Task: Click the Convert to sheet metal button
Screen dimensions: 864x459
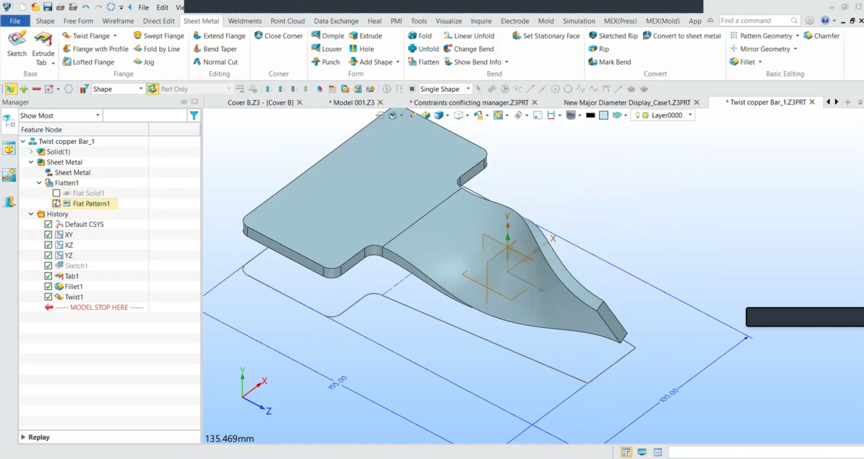Action: tap(686, 36)
